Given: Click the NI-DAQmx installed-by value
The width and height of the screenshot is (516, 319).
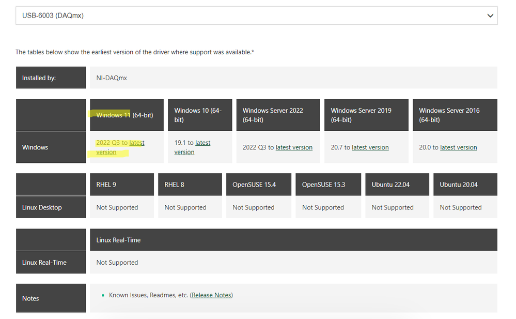Looking at the screenshot, I should [x=112, y=78].
